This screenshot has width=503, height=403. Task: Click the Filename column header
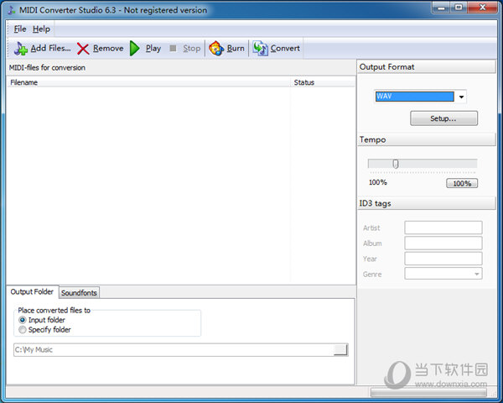pyautogui.click(x=148, y=82)
